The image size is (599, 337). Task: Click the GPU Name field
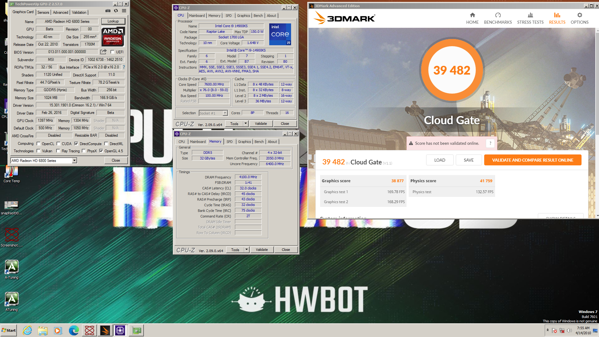(x=67, y=22)
